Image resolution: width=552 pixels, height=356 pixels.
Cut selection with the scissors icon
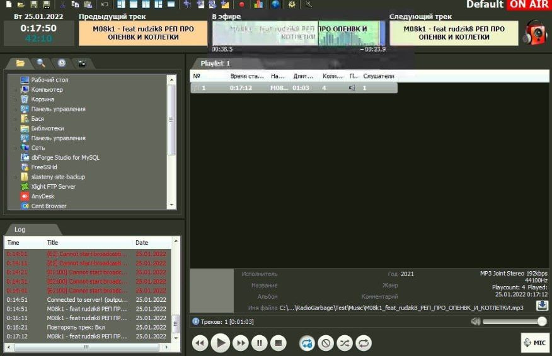[x=62, y=4]
